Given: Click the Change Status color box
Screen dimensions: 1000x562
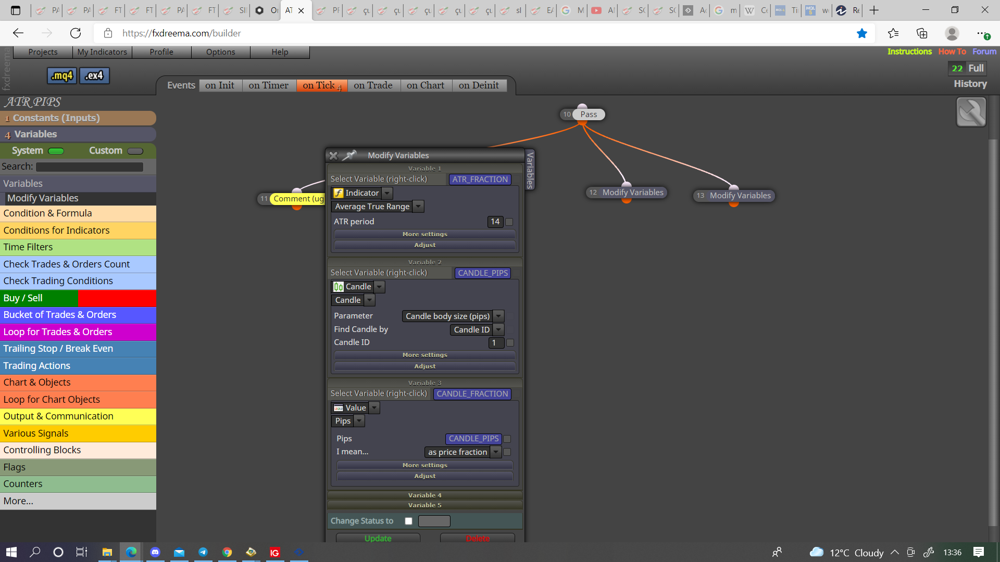Looking at the screenshot, I should [434, 521].
